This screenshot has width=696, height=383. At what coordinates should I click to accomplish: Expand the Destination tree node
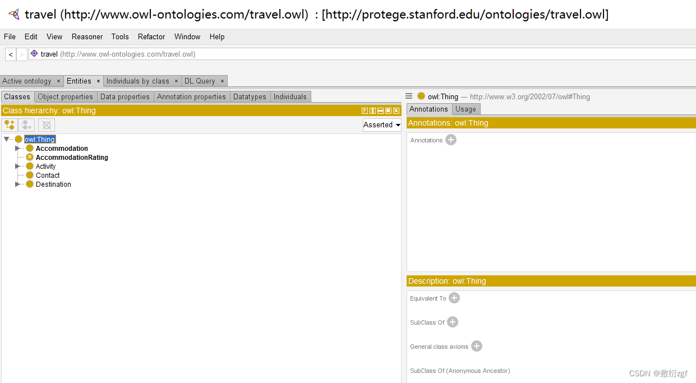click(x=17, y=184)
